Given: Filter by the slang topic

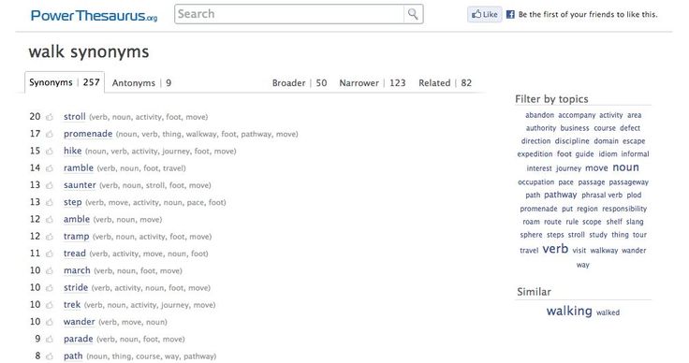Looking at the screenshot, I should pos(635,222).
